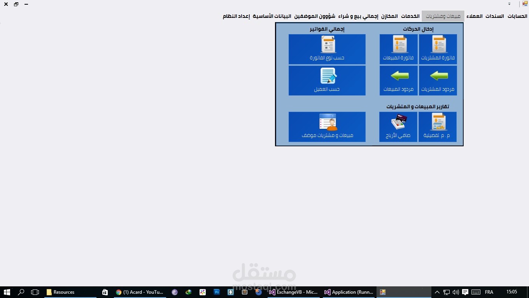Click the مردود المبيعات (Sales Returns) icon
The height and width of the screenshot is (298, 529).
[x=398, y=80]
